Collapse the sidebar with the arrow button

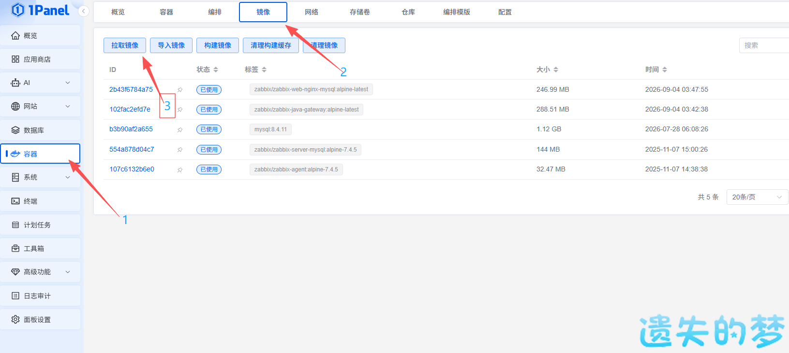(x=84, y=11)
